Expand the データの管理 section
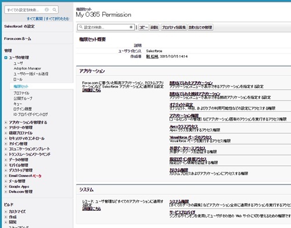 pyautogui.click(x=6, y=160)
